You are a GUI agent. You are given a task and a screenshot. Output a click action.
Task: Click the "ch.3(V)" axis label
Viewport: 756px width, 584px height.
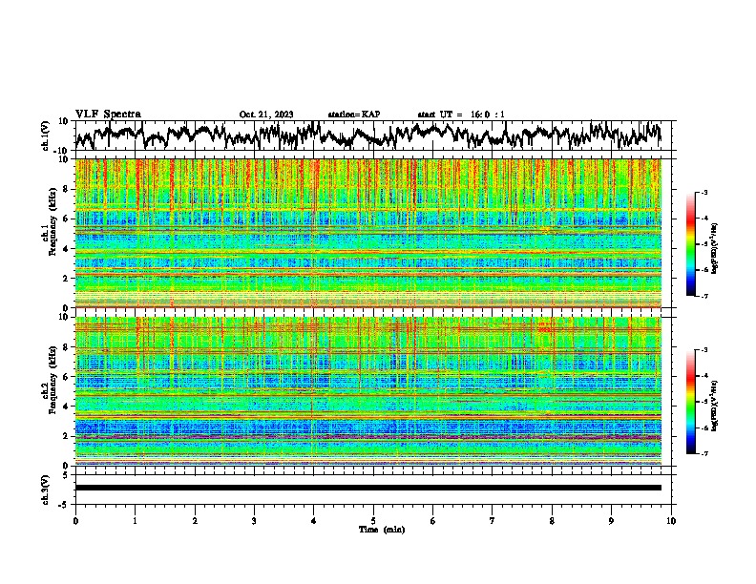tap(46, 490)
